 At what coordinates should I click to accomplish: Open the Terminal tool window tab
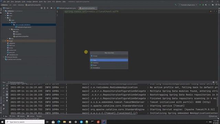click(31, 116)
